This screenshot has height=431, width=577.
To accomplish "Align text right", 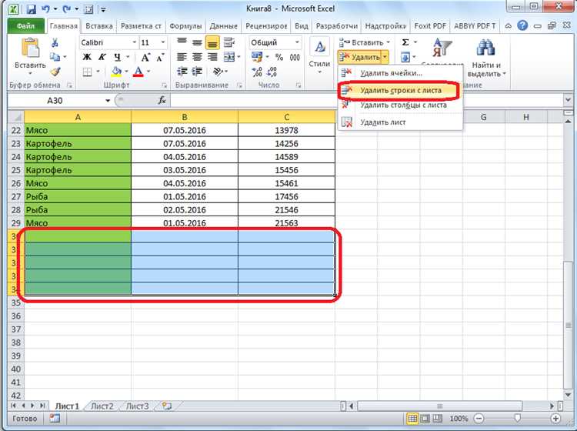I will 212,57.
